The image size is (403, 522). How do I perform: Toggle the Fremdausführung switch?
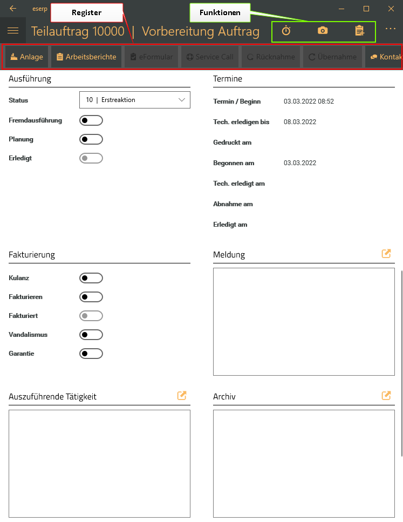click(91, 120)
